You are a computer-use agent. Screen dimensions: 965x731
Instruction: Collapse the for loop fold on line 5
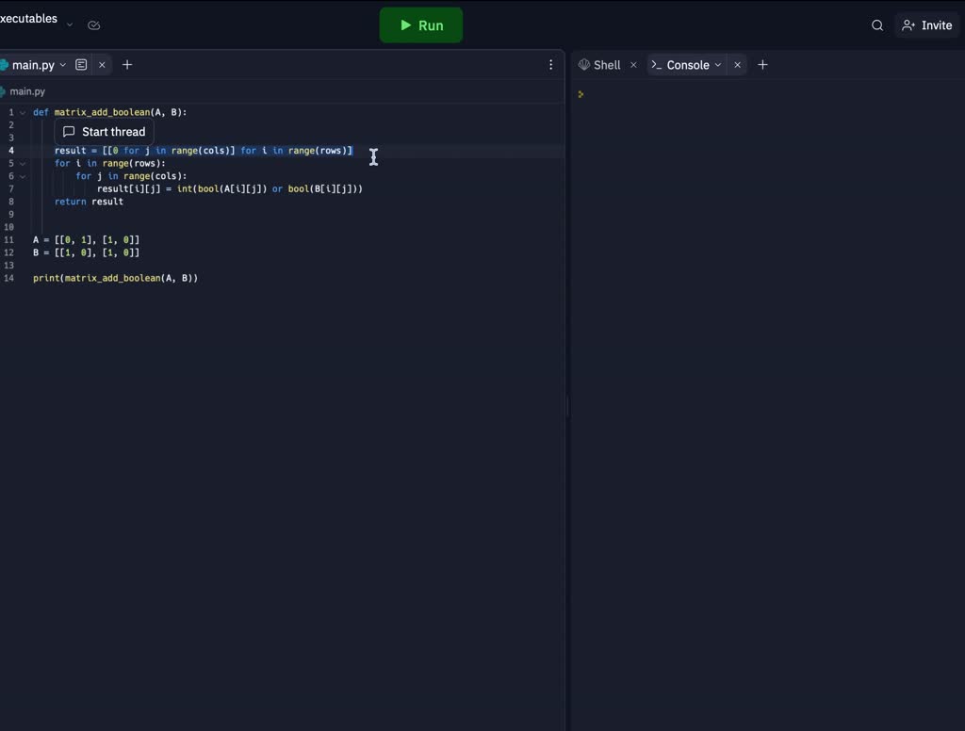23,164
